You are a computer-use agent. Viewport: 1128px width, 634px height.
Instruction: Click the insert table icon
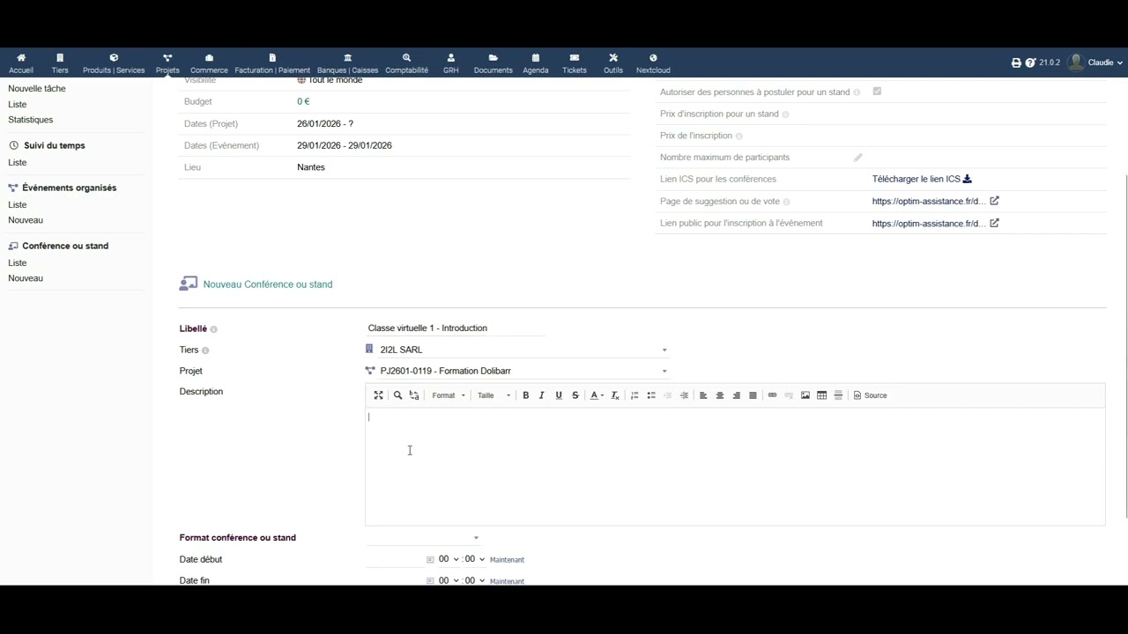pos(821,395)
